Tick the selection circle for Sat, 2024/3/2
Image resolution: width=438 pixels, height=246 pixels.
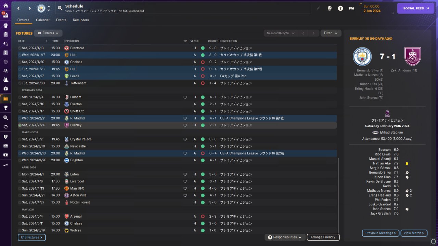(x=20, y=139)
